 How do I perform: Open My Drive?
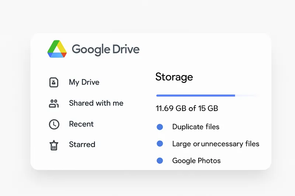[x=84, y=82]
